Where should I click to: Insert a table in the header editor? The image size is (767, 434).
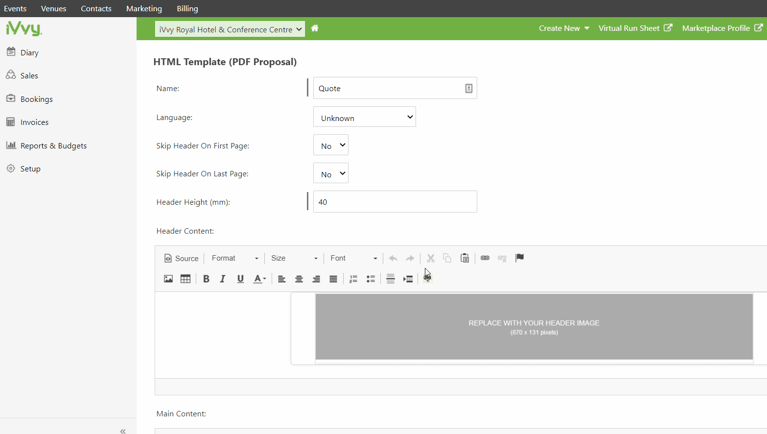(x=186, y=278)
